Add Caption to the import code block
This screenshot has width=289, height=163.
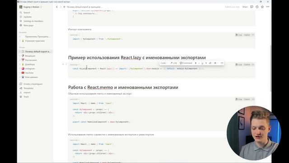pyautogui.click(x=247, y=35)
